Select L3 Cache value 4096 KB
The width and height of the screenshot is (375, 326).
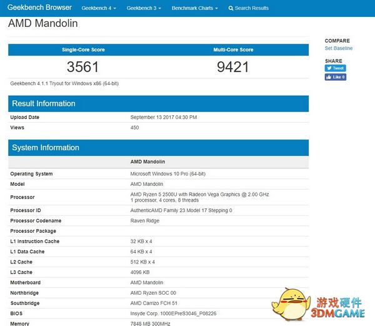pos(140,272)
